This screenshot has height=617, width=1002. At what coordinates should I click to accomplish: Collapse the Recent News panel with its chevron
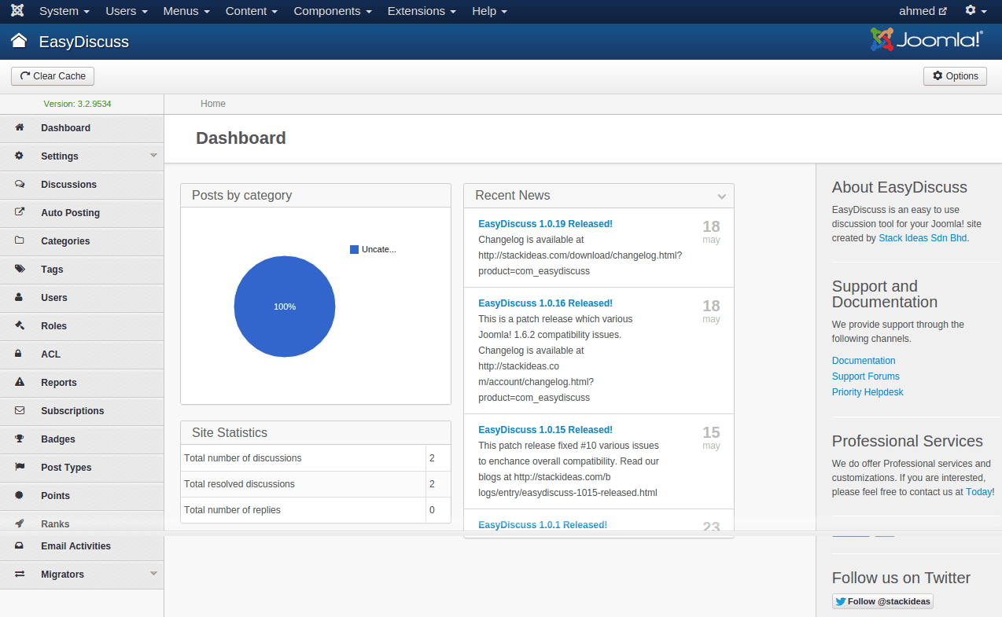721,196
